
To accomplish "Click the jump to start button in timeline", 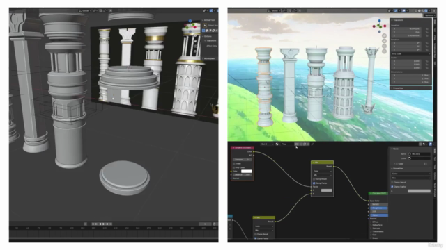I will point(93,224).
